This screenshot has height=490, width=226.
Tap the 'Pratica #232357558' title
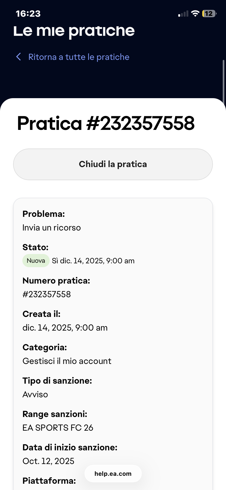point(106,123)
